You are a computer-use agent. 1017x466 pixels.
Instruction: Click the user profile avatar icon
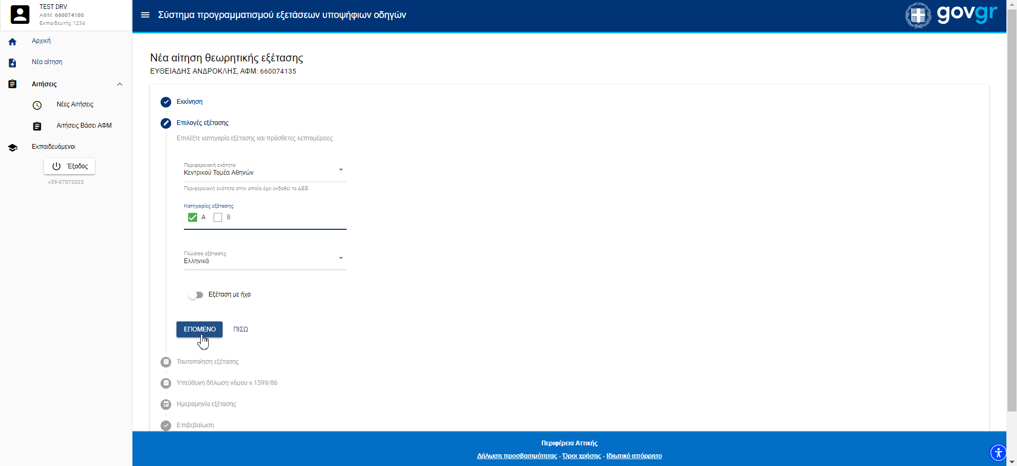[20, 15]
